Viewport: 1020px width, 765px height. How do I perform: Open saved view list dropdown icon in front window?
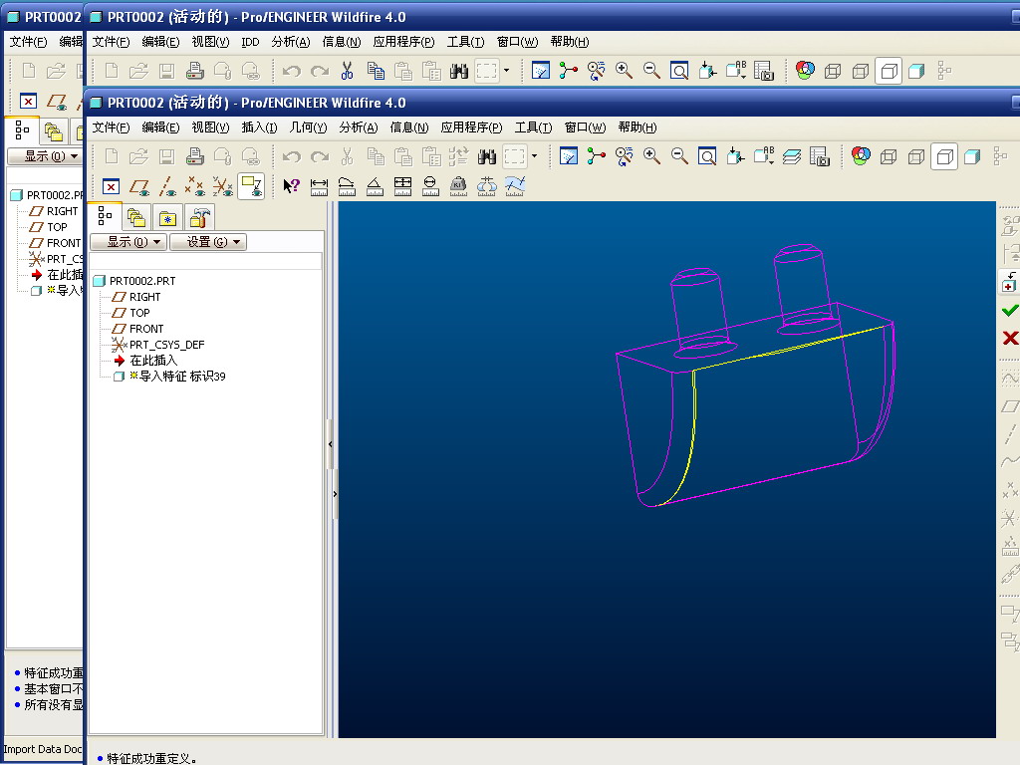click(x=763, y=156)
